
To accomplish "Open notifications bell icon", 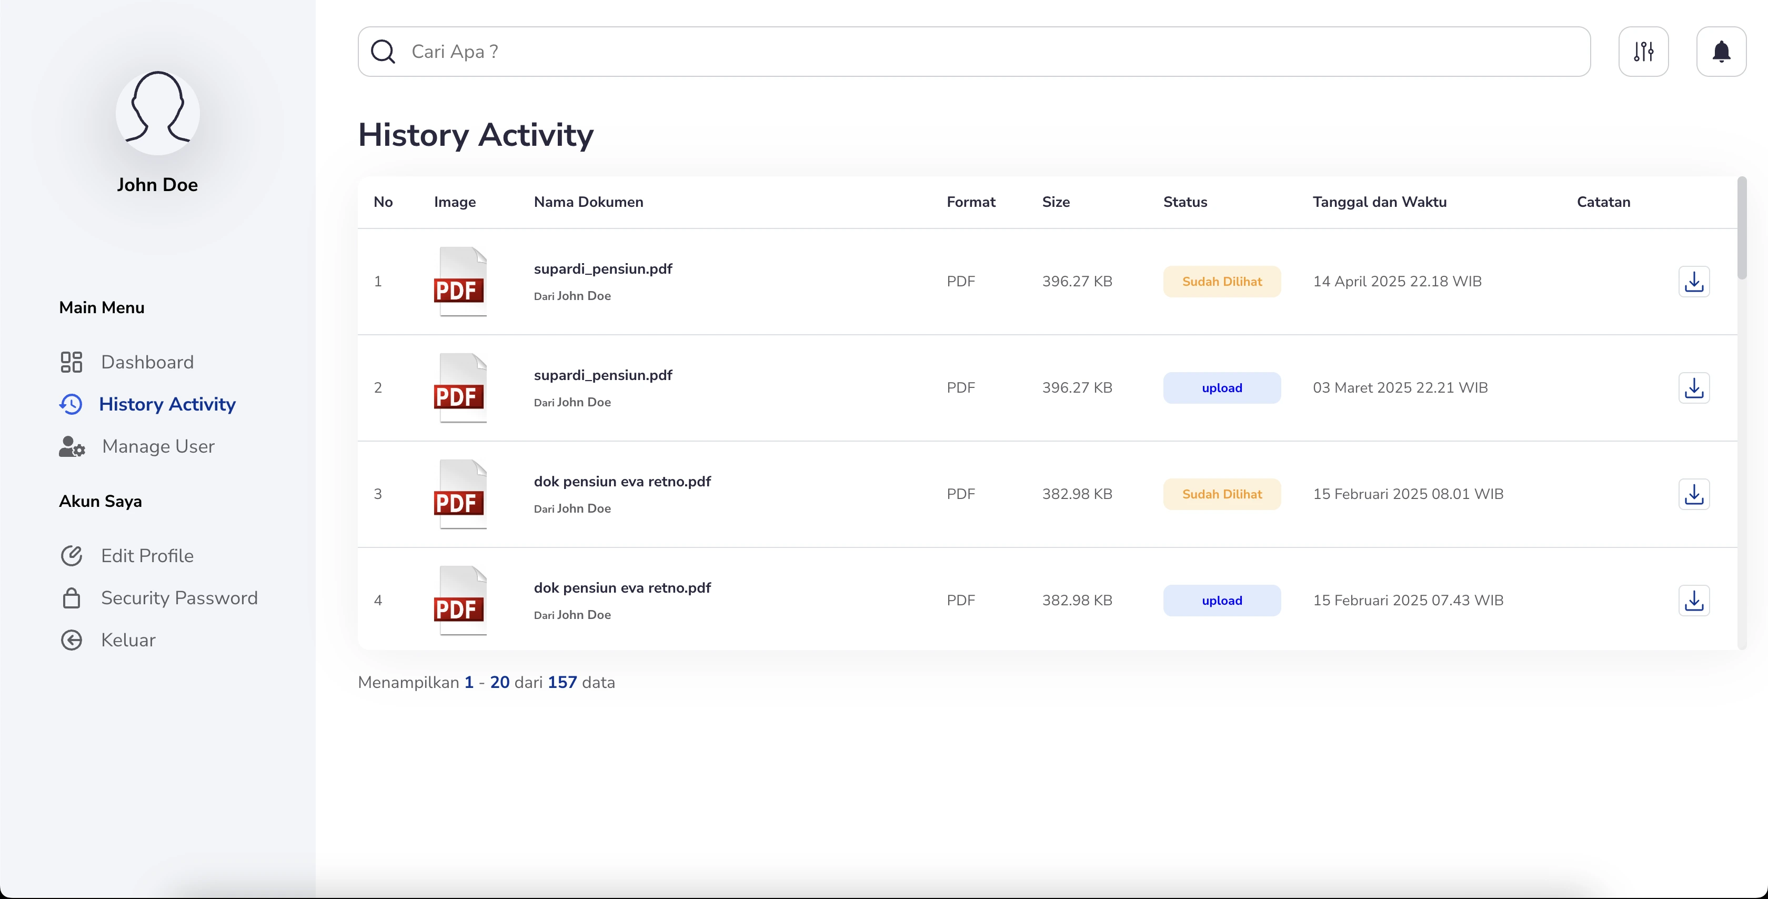I will pos(1721,52).
